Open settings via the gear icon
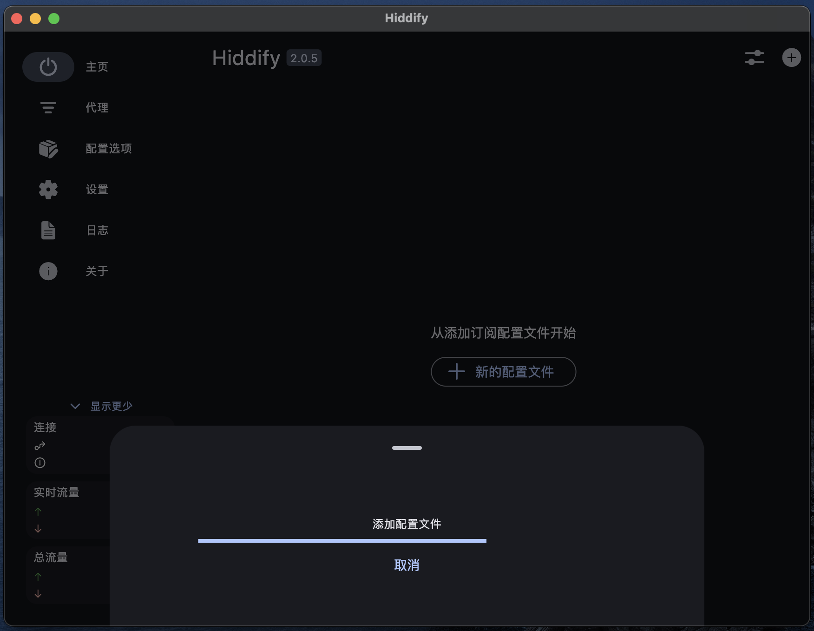Viewport: 814px width, 631px height. point(48,190)
